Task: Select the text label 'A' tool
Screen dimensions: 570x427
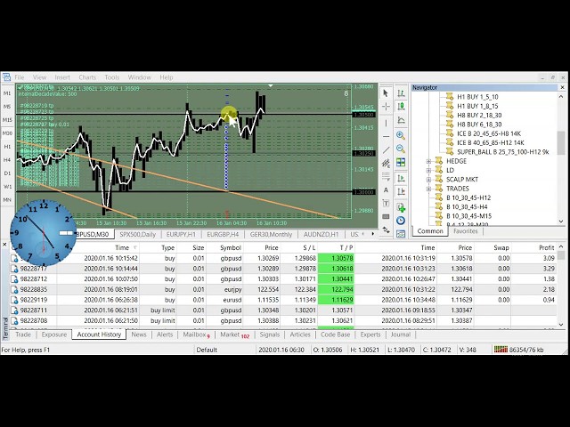Action: (x=386, y=190)
